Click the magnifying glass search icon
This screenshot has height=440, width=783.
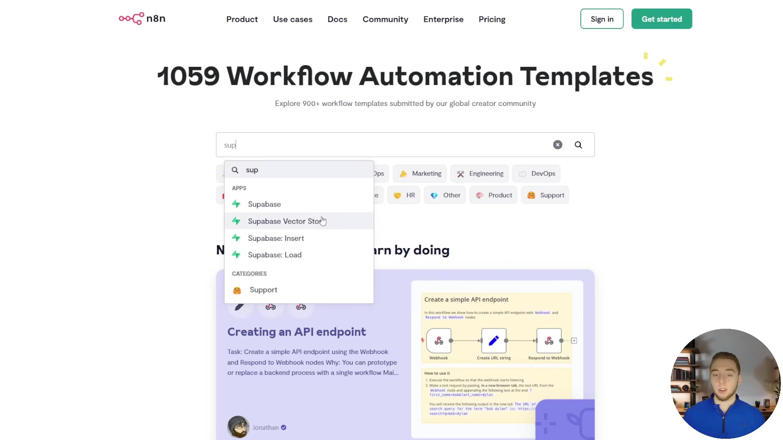point(578,145)
